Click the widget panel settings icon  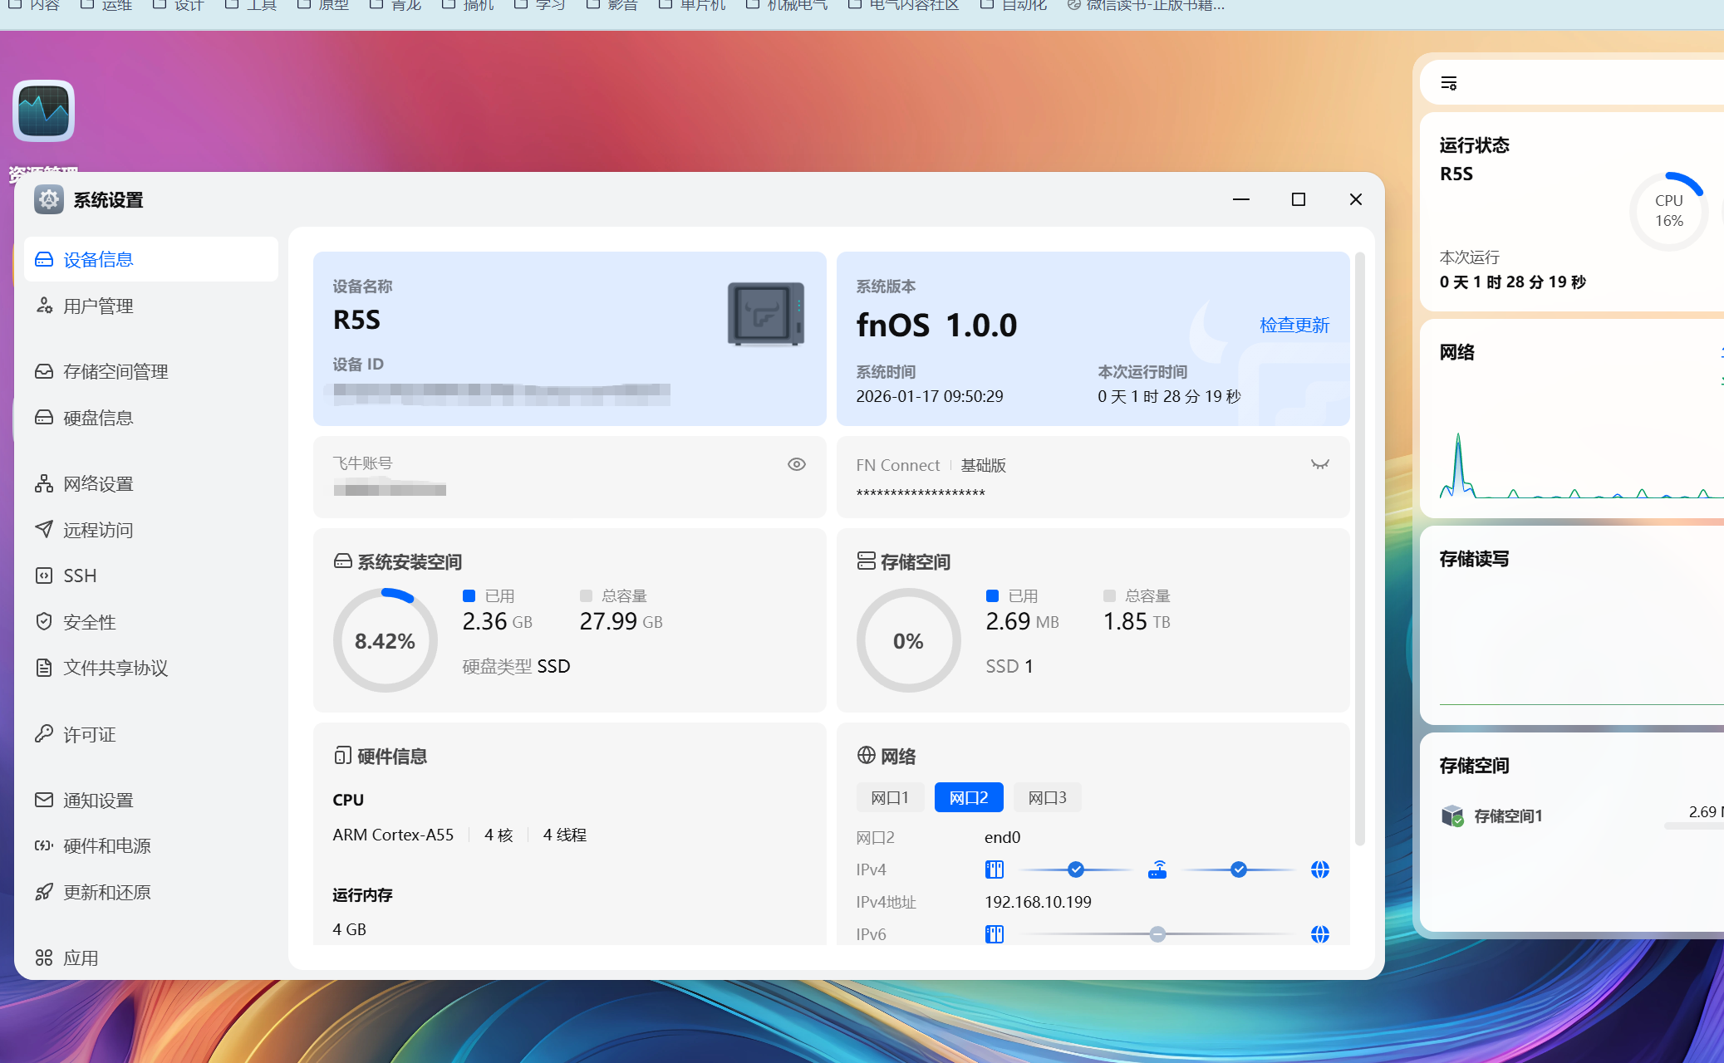coord(1448,83)
